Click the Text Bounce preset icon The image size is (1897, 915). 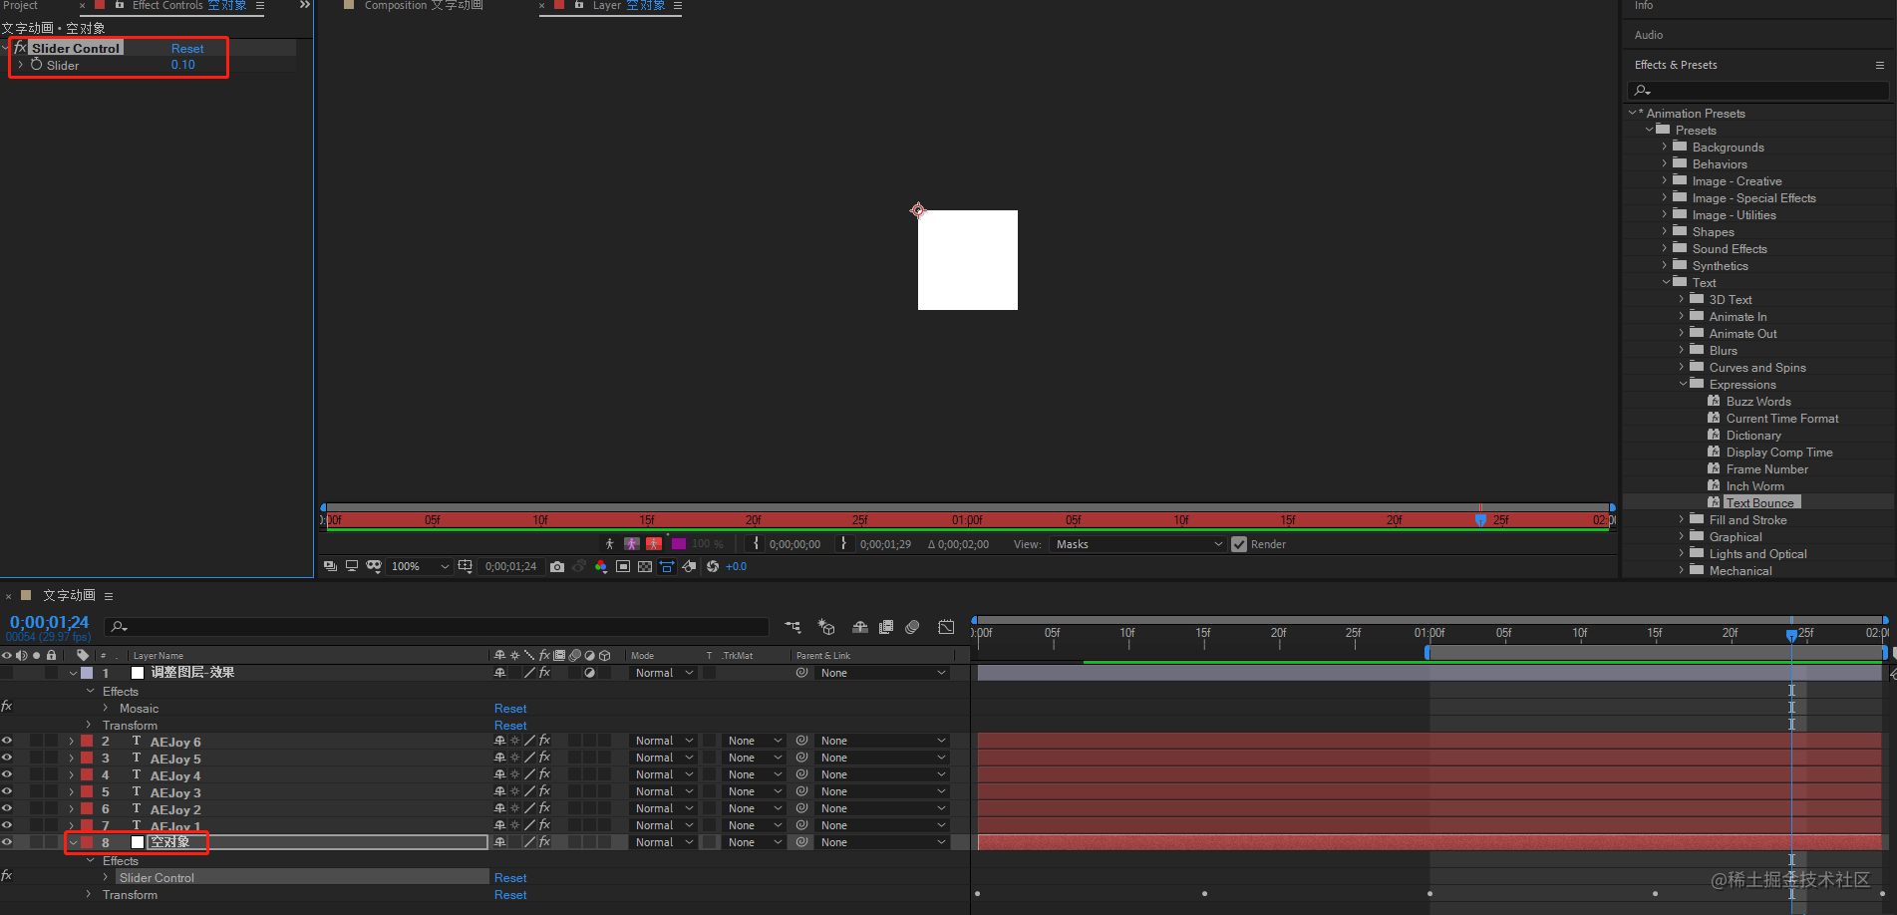coord(1714,502)
